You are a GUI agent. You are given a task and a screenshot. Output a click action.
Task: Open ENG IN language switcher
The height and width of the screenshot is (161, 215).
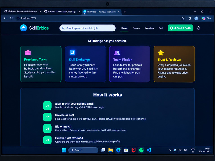point(193,150)
